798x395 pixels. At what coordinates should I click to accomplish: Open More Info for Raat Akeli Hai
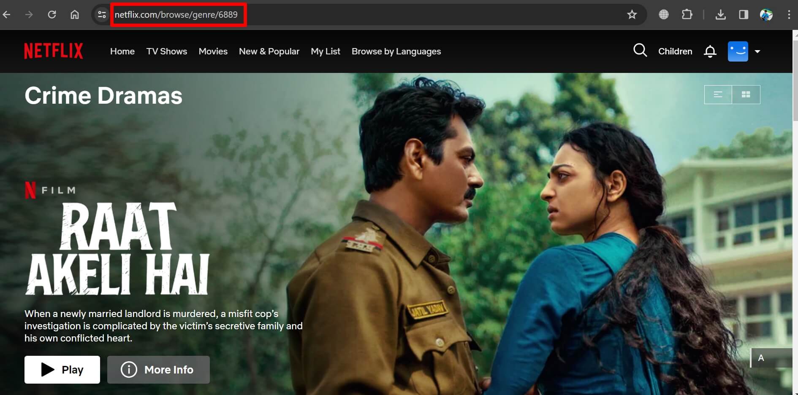(x=158, y=370)
